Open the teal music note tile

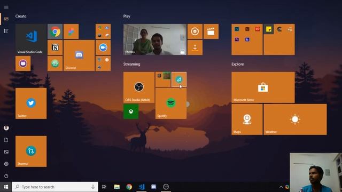coord(179,79)
